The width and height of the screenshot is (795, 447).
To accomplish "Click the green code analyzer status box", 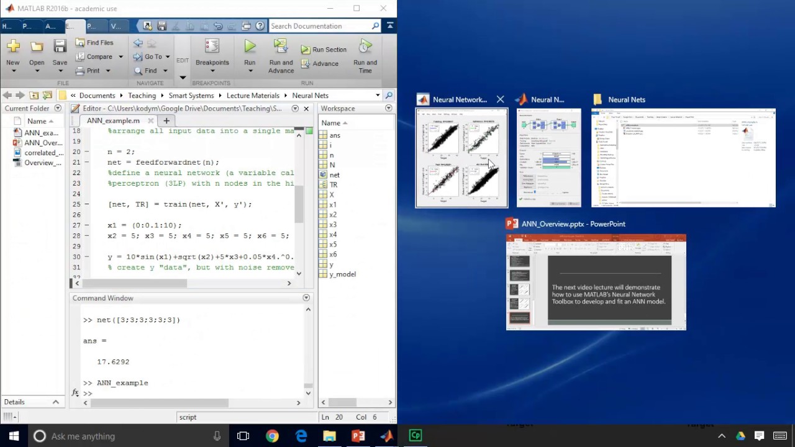I will (309, 132).
